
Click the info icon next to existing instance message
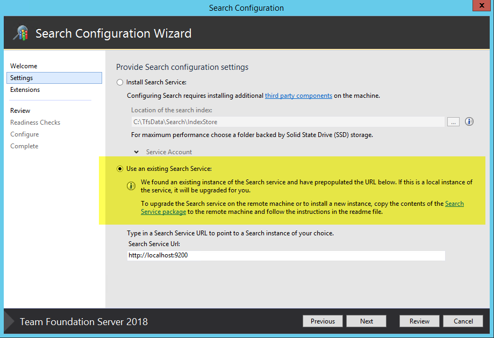(x=131, y=186)
